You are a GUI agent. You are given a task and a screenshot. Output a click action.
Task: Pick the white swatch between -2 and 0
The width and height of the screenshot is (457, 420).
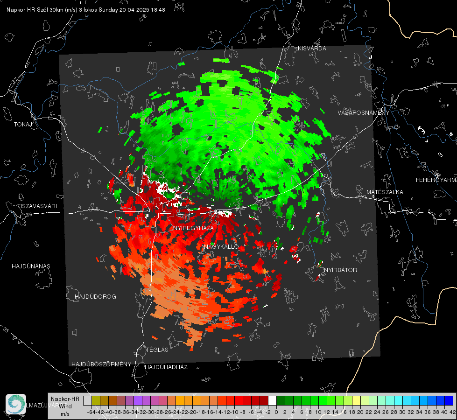pyautogui.click(x=273, y=400)
